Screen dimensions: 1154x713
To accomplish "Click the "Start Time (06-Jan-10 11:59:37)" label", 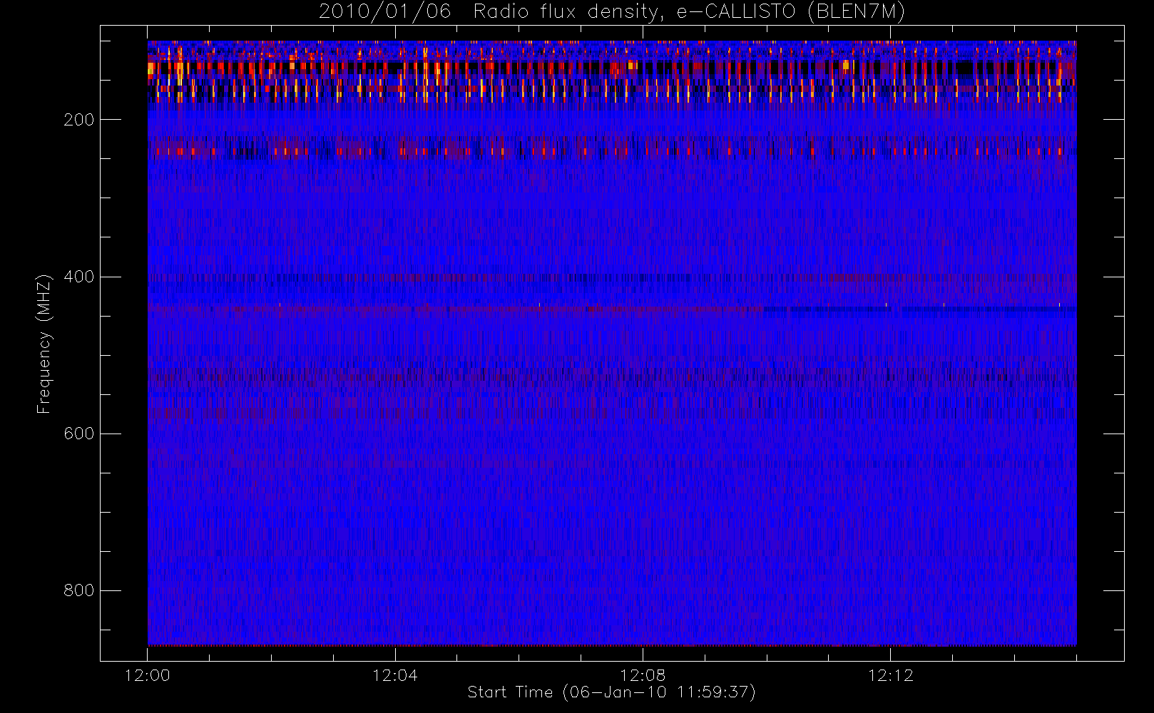I will [611, 692].
